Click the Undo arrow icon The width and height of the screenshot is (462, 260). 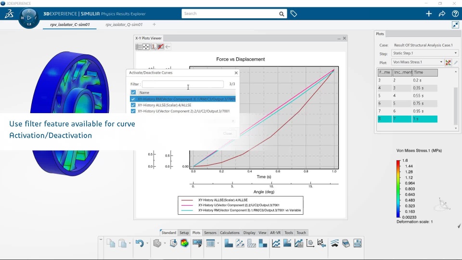point(140,243)
